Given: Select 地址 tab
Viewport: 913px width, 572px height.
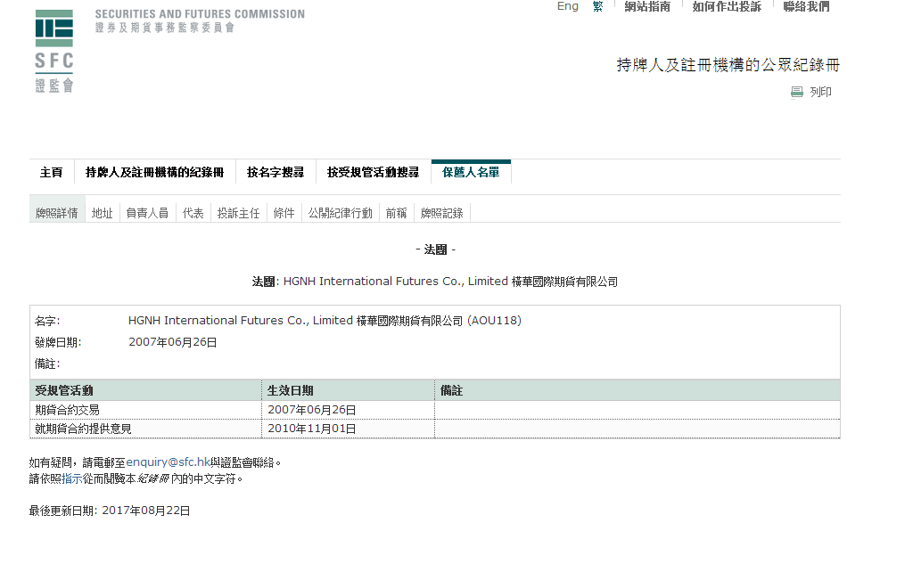Looking at the screenshot, I should (103, 213).
